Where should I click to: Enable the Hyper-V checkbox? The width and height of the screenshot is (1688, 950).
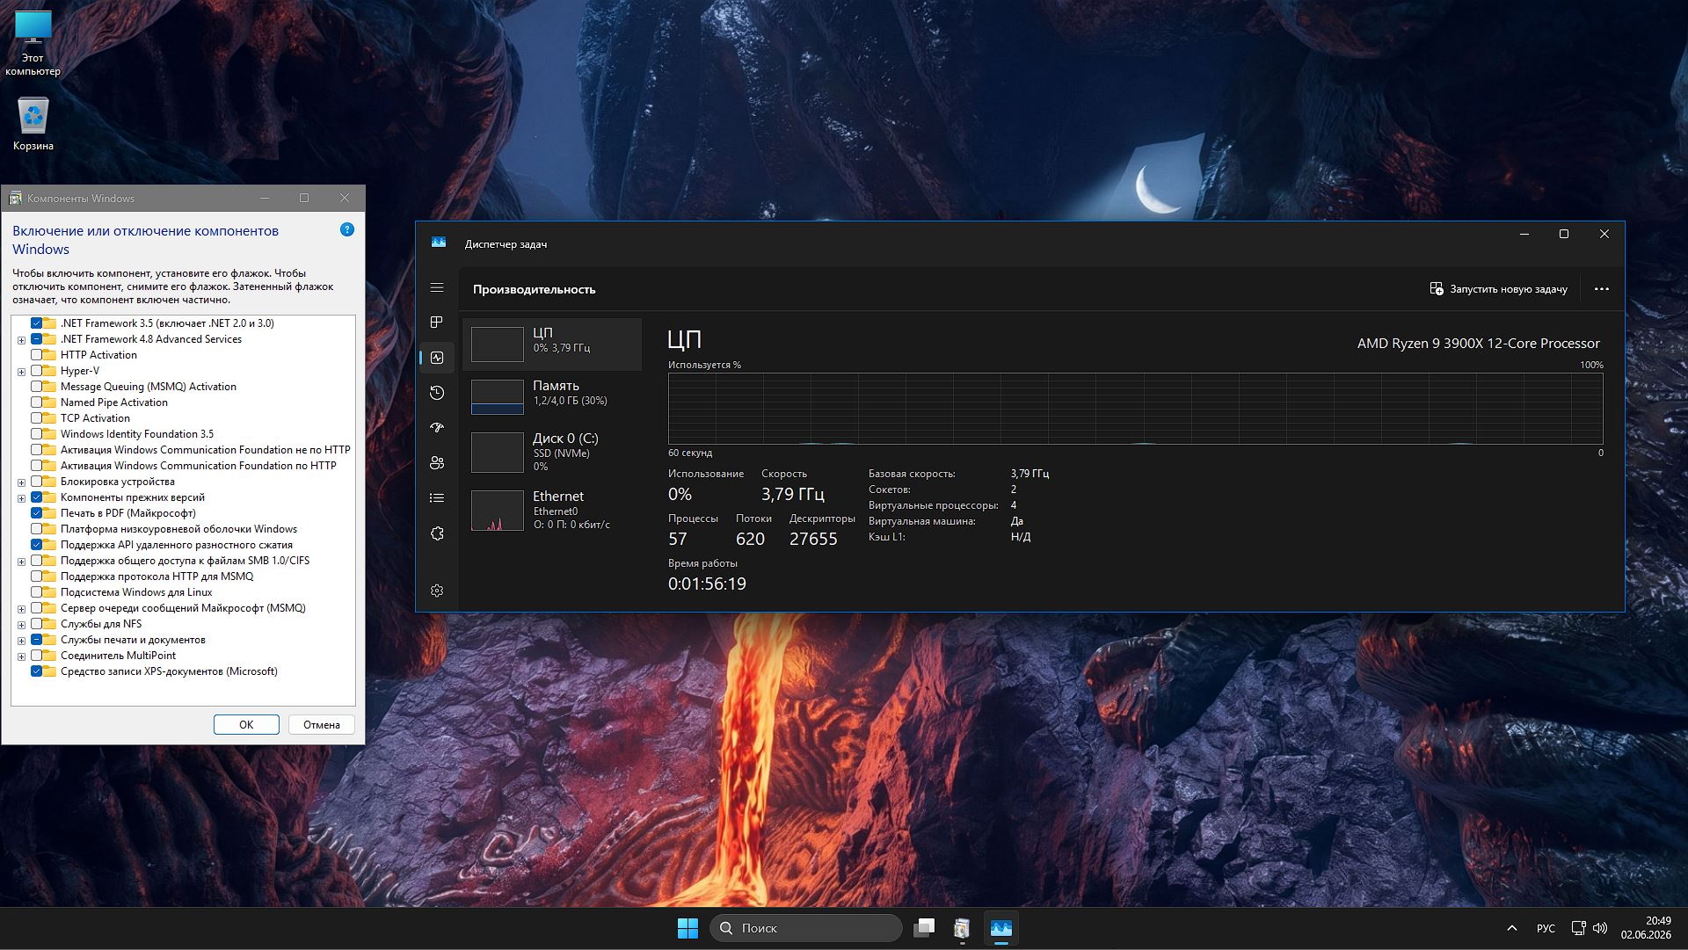click(x=37, y=371)
